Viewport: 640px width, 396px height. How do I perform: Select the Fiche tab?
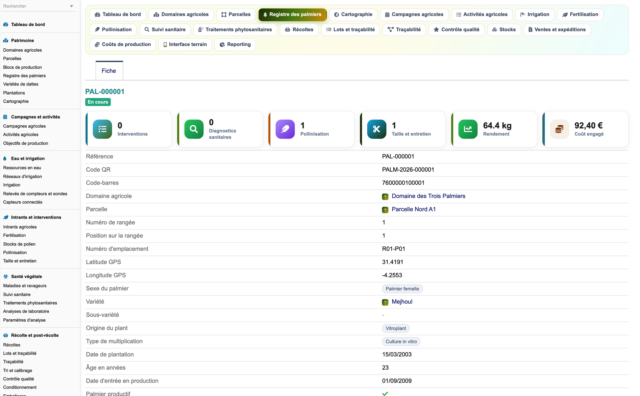[109, 71]
